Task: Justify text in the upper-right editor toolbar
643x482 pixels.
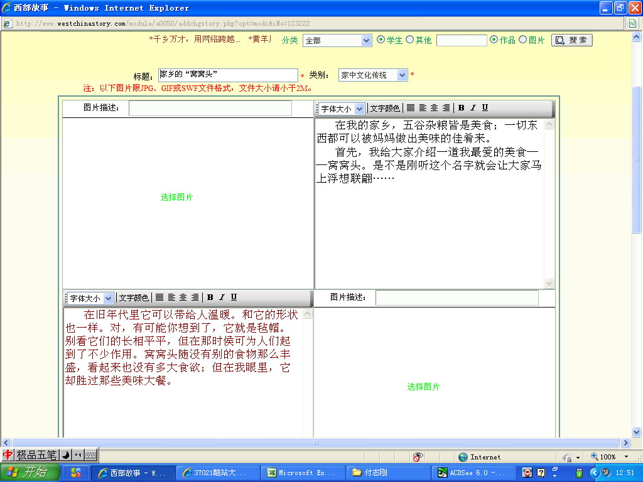Action: (x=411, y=108)
